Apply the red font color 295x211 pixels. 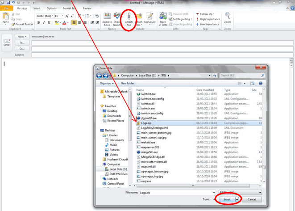pos(64,23)
